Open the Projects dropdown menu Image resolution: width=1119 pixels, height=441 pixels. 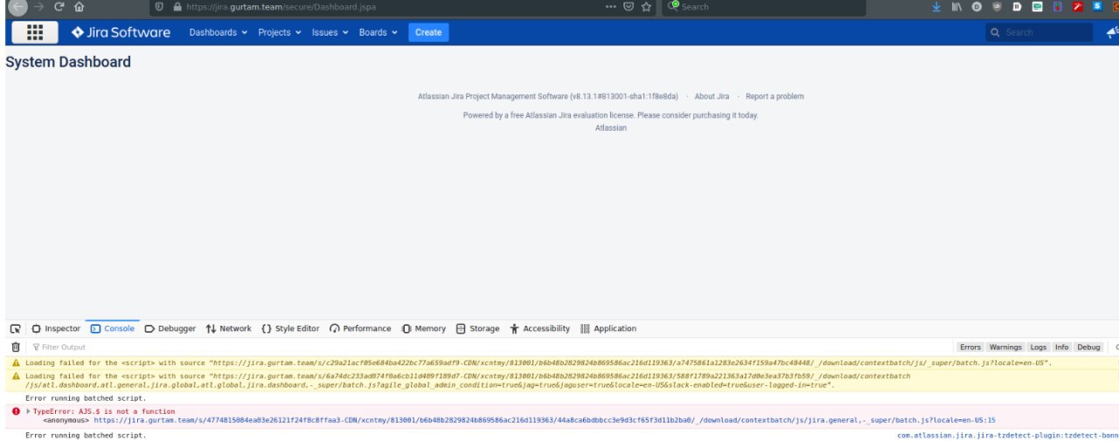pyautogui.click(x=280, y=32)
